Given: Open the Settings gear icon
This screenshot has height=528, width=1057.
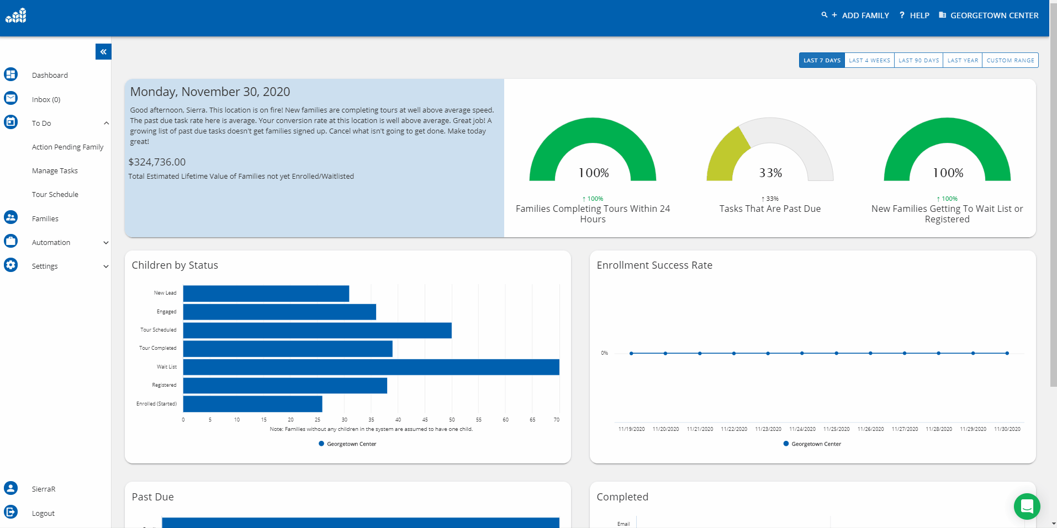Looking at the screenshot, I should pos(11,265).
